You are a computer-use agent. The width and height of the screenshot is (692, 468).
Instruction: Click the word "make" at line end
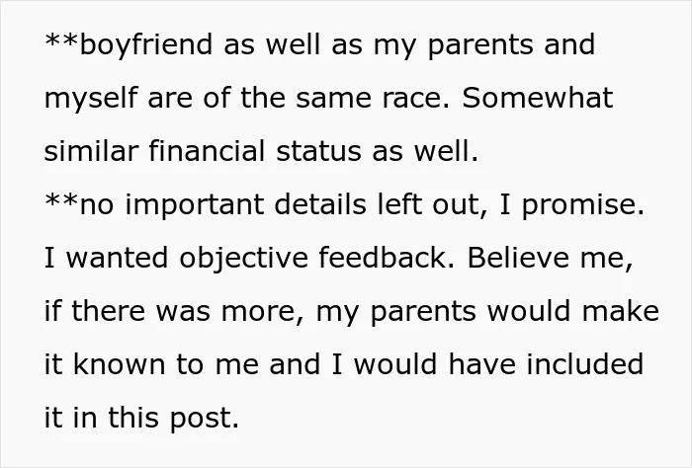click(621, 311)
